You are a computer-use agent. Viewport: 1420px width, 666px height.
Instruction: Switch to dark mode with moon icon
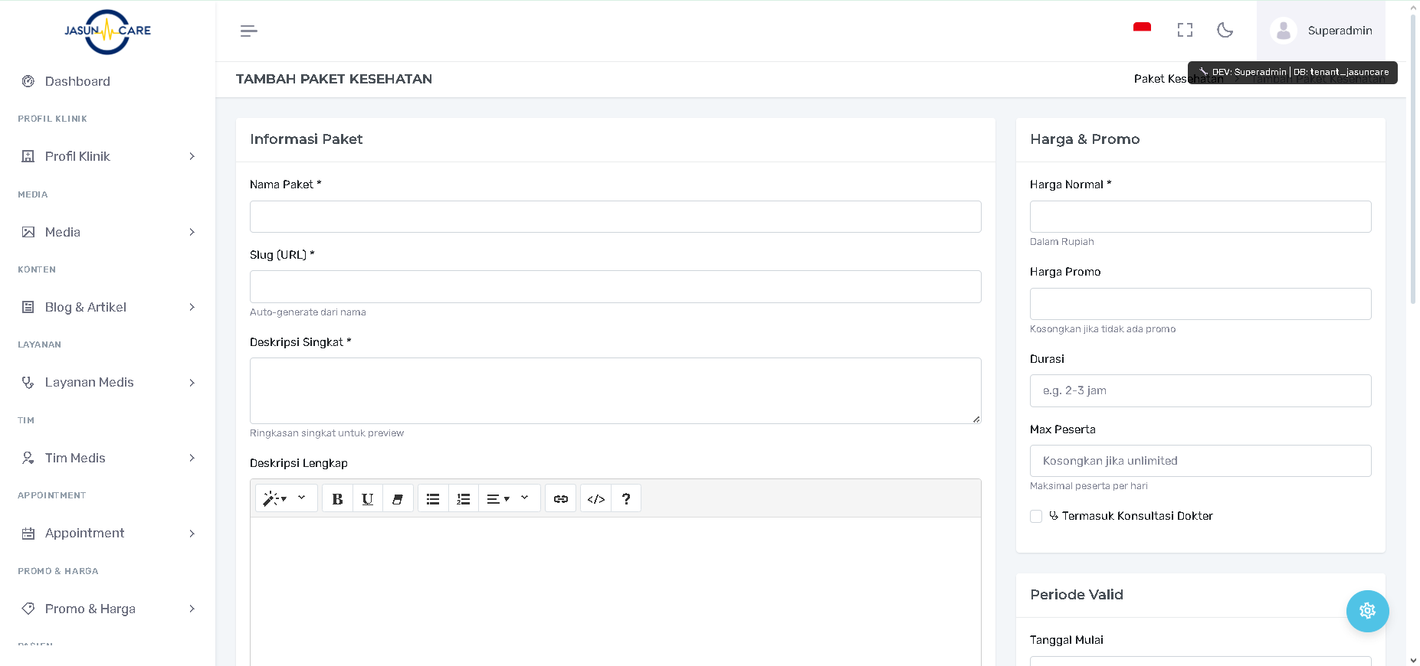point(1225,31)
